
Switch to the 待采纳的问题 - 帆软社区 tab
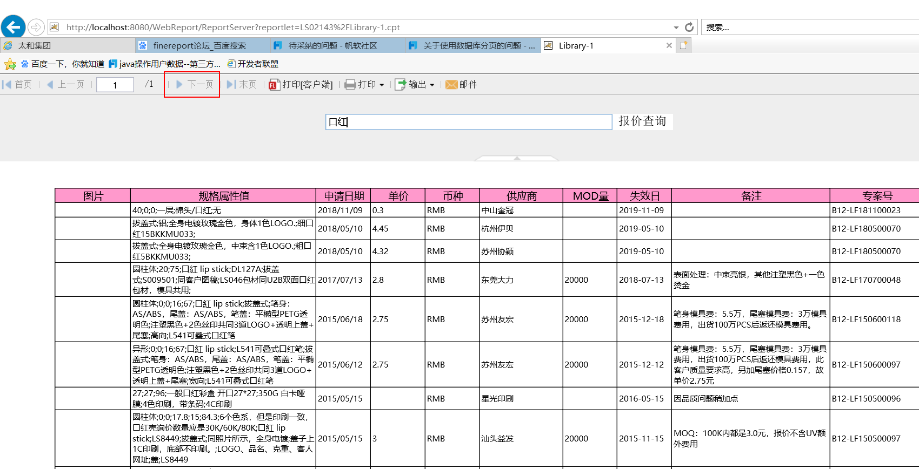[338, 45]
